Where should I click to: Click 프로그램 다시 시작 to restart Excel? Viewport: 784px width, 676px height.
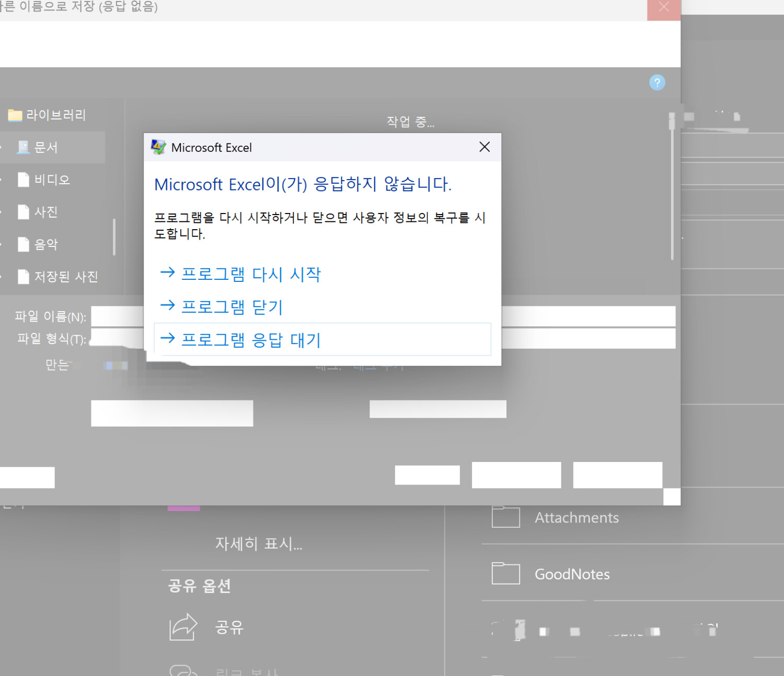[250, 274]
